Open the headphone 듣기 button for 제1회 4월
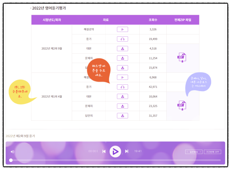The image size is (231, 170). (x=122, y=87)
